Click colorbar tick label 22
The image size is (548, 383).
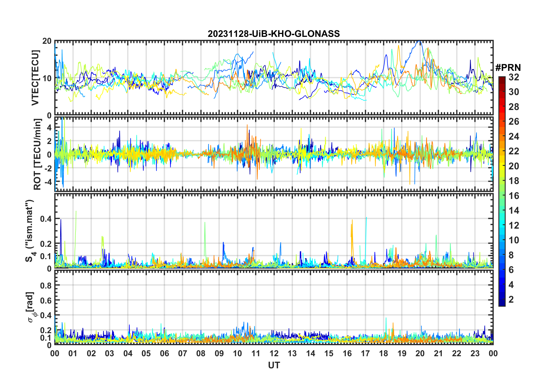514,151
